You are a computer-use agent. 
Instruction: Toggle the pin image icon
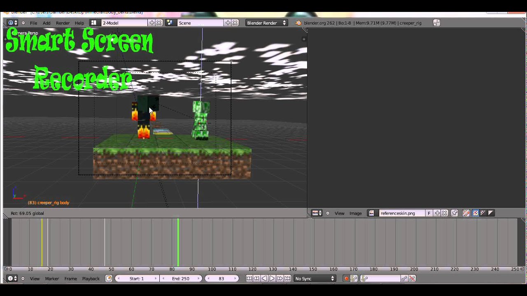point(455,213)
